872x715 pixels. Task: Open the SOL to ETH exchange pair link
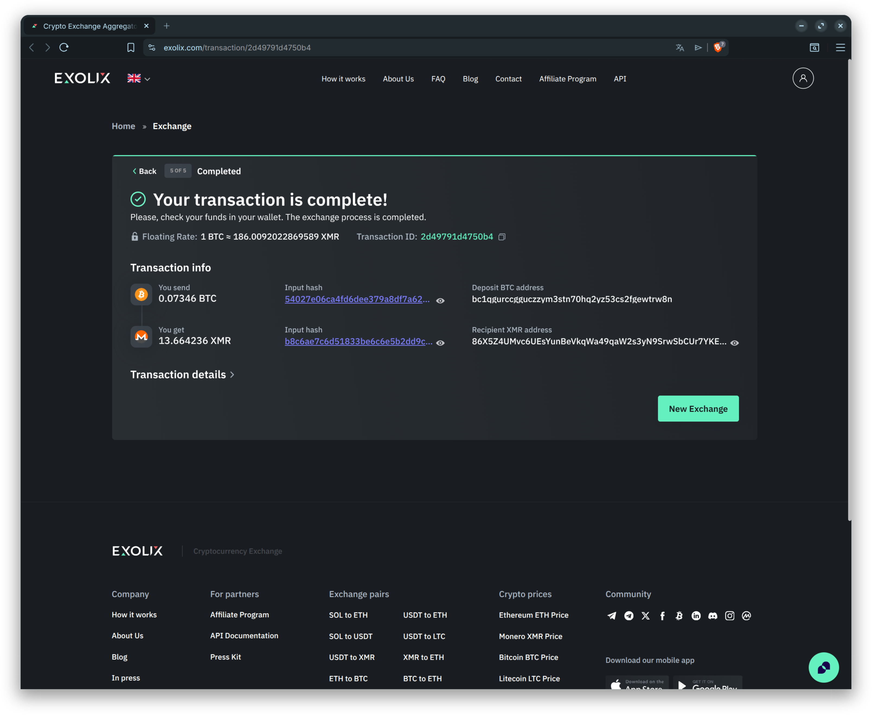[x=348, y=615]
